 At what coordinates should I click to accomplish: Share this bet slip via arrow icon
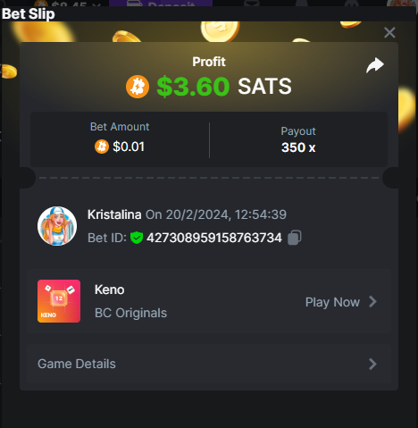tap(375, 65)
